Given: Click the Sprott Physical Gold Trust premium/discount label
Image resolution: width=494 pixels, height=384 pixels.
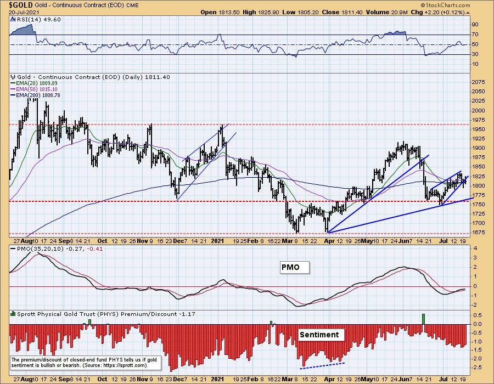Looking at the screenshot, I should click(106, 314).
